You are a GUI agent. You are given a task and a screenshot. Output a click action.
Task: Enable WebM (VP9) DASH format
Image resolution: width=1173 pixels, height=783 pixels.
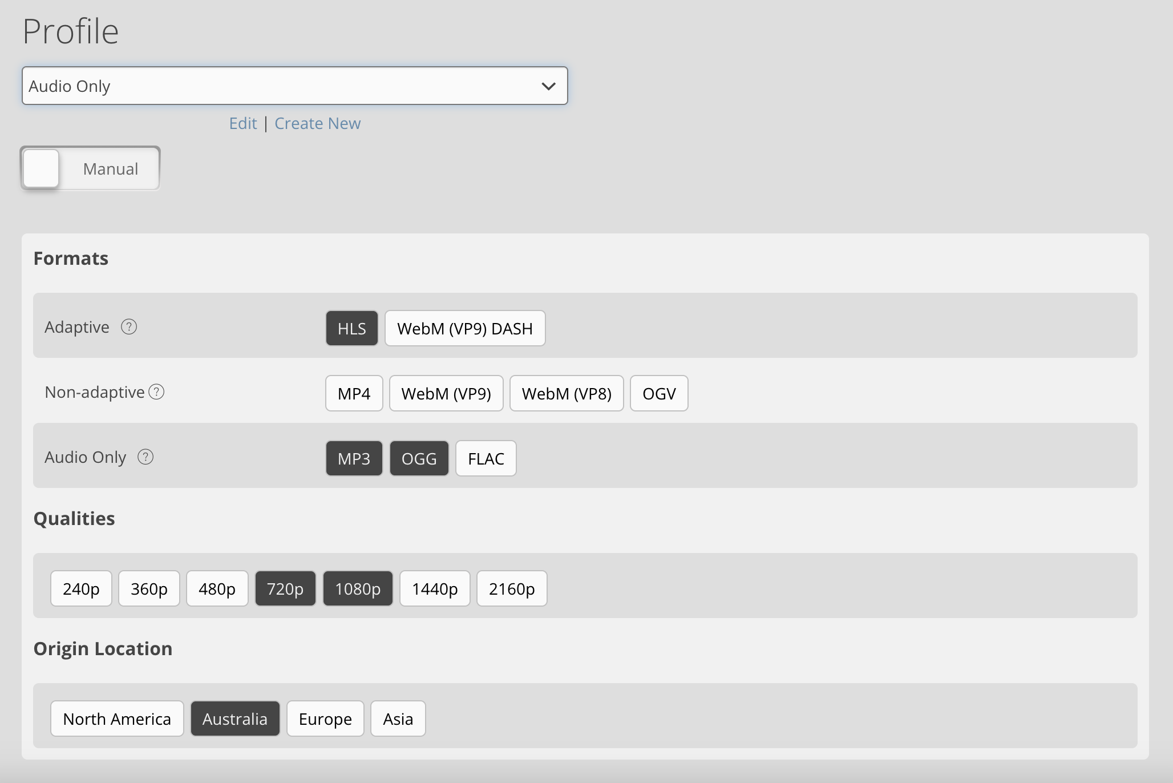465,328
